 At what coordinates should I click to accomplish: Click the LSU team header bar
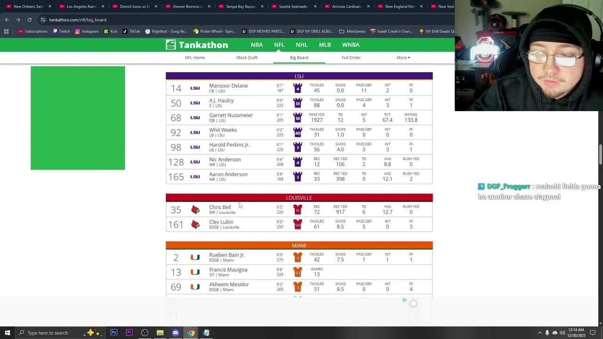click(x=299, y=76)
